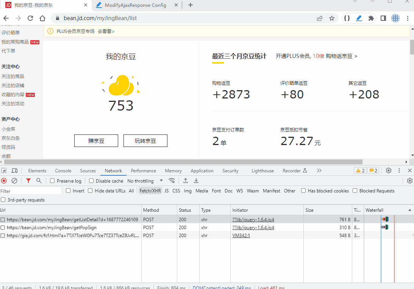The width and height of the screenshot is (414, 289).
Task: Stop recording the network log
Action: point(4,181)
